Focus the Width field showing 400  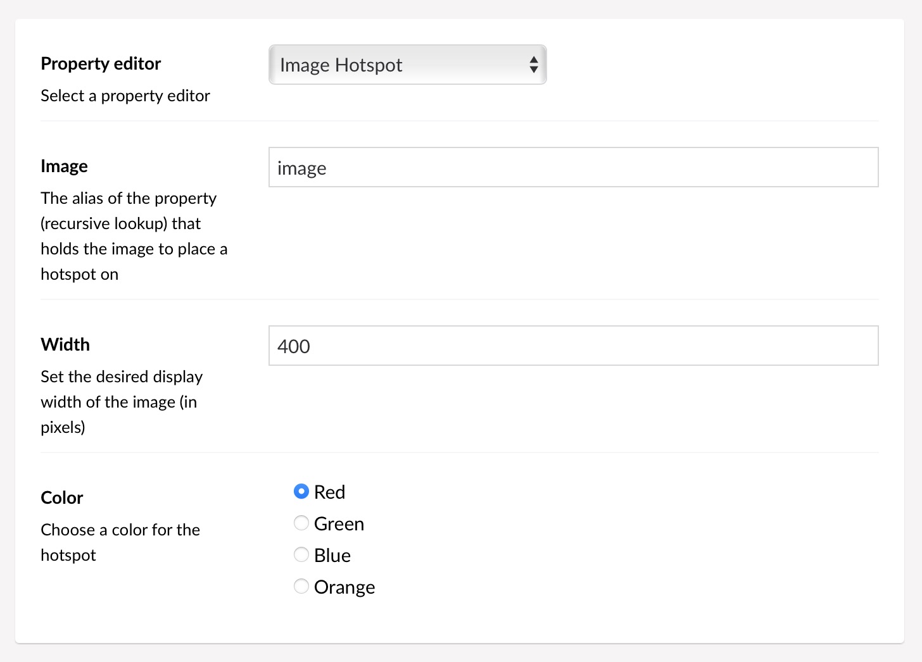[573, 346]
